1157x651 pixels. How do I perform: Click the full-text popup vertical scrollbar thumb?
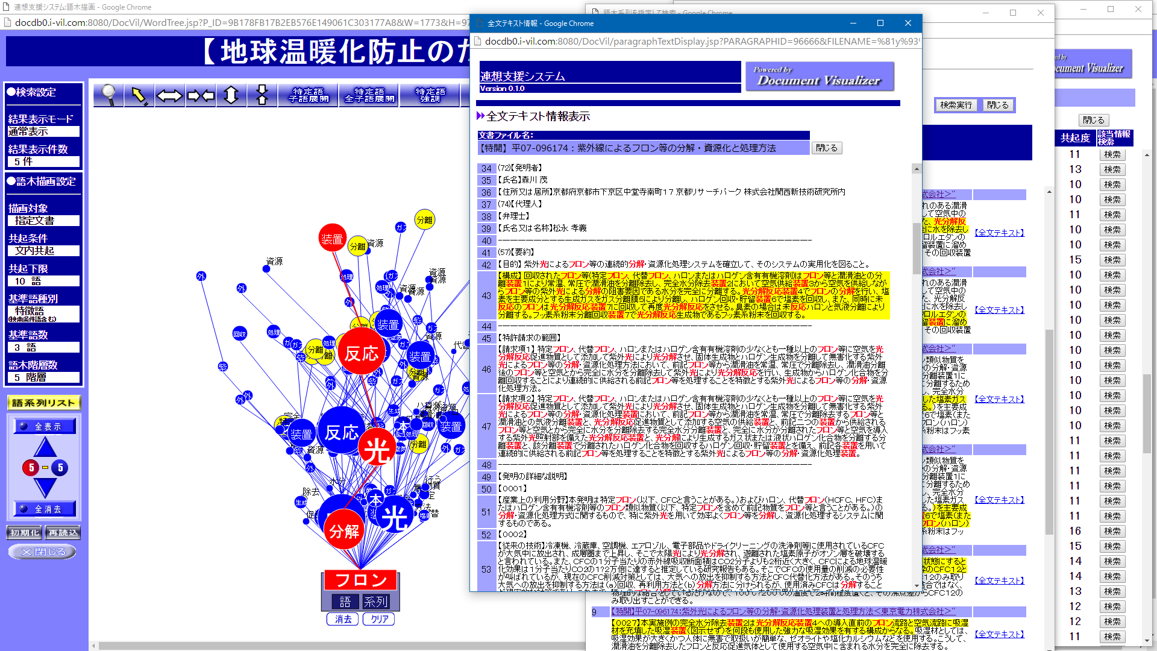tap(917, 248)
